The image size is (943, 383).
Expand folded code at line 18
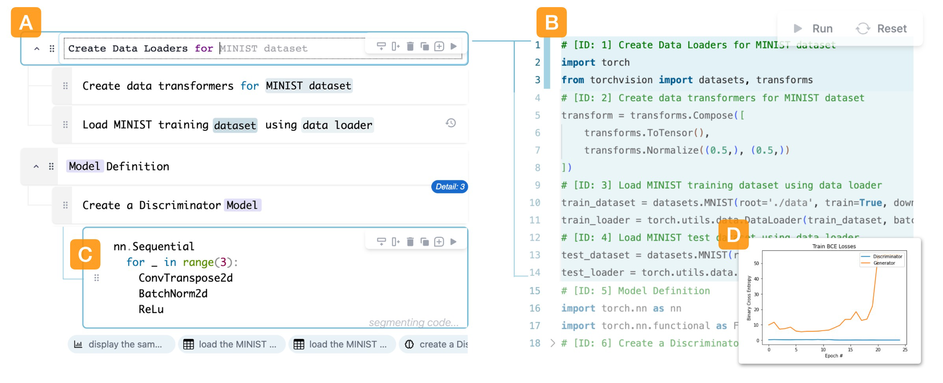552,343
